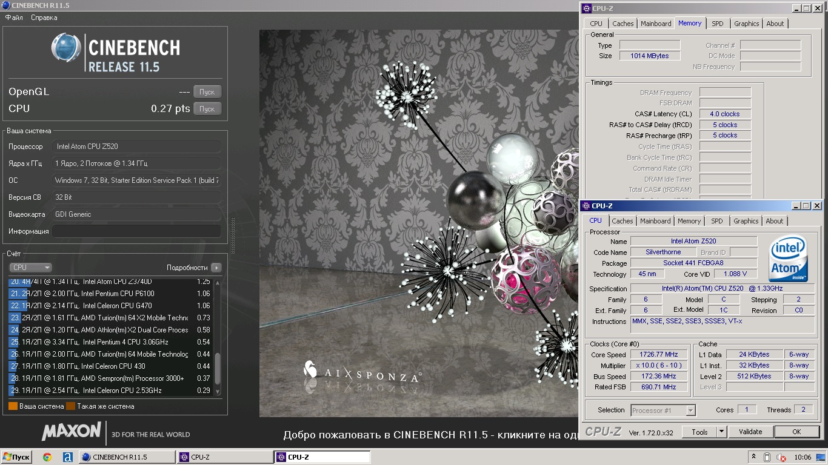This screenshot has width=828, height=465.
Task: Click the Multiplier x 10.0 value
Action: (x=659, y=366)
